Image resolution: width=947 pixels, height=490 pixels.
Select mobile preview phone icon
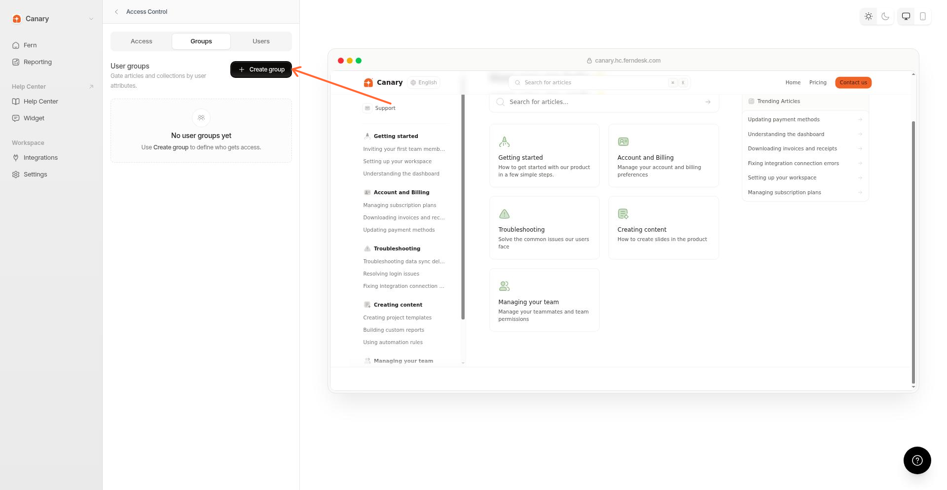[923, 16]
